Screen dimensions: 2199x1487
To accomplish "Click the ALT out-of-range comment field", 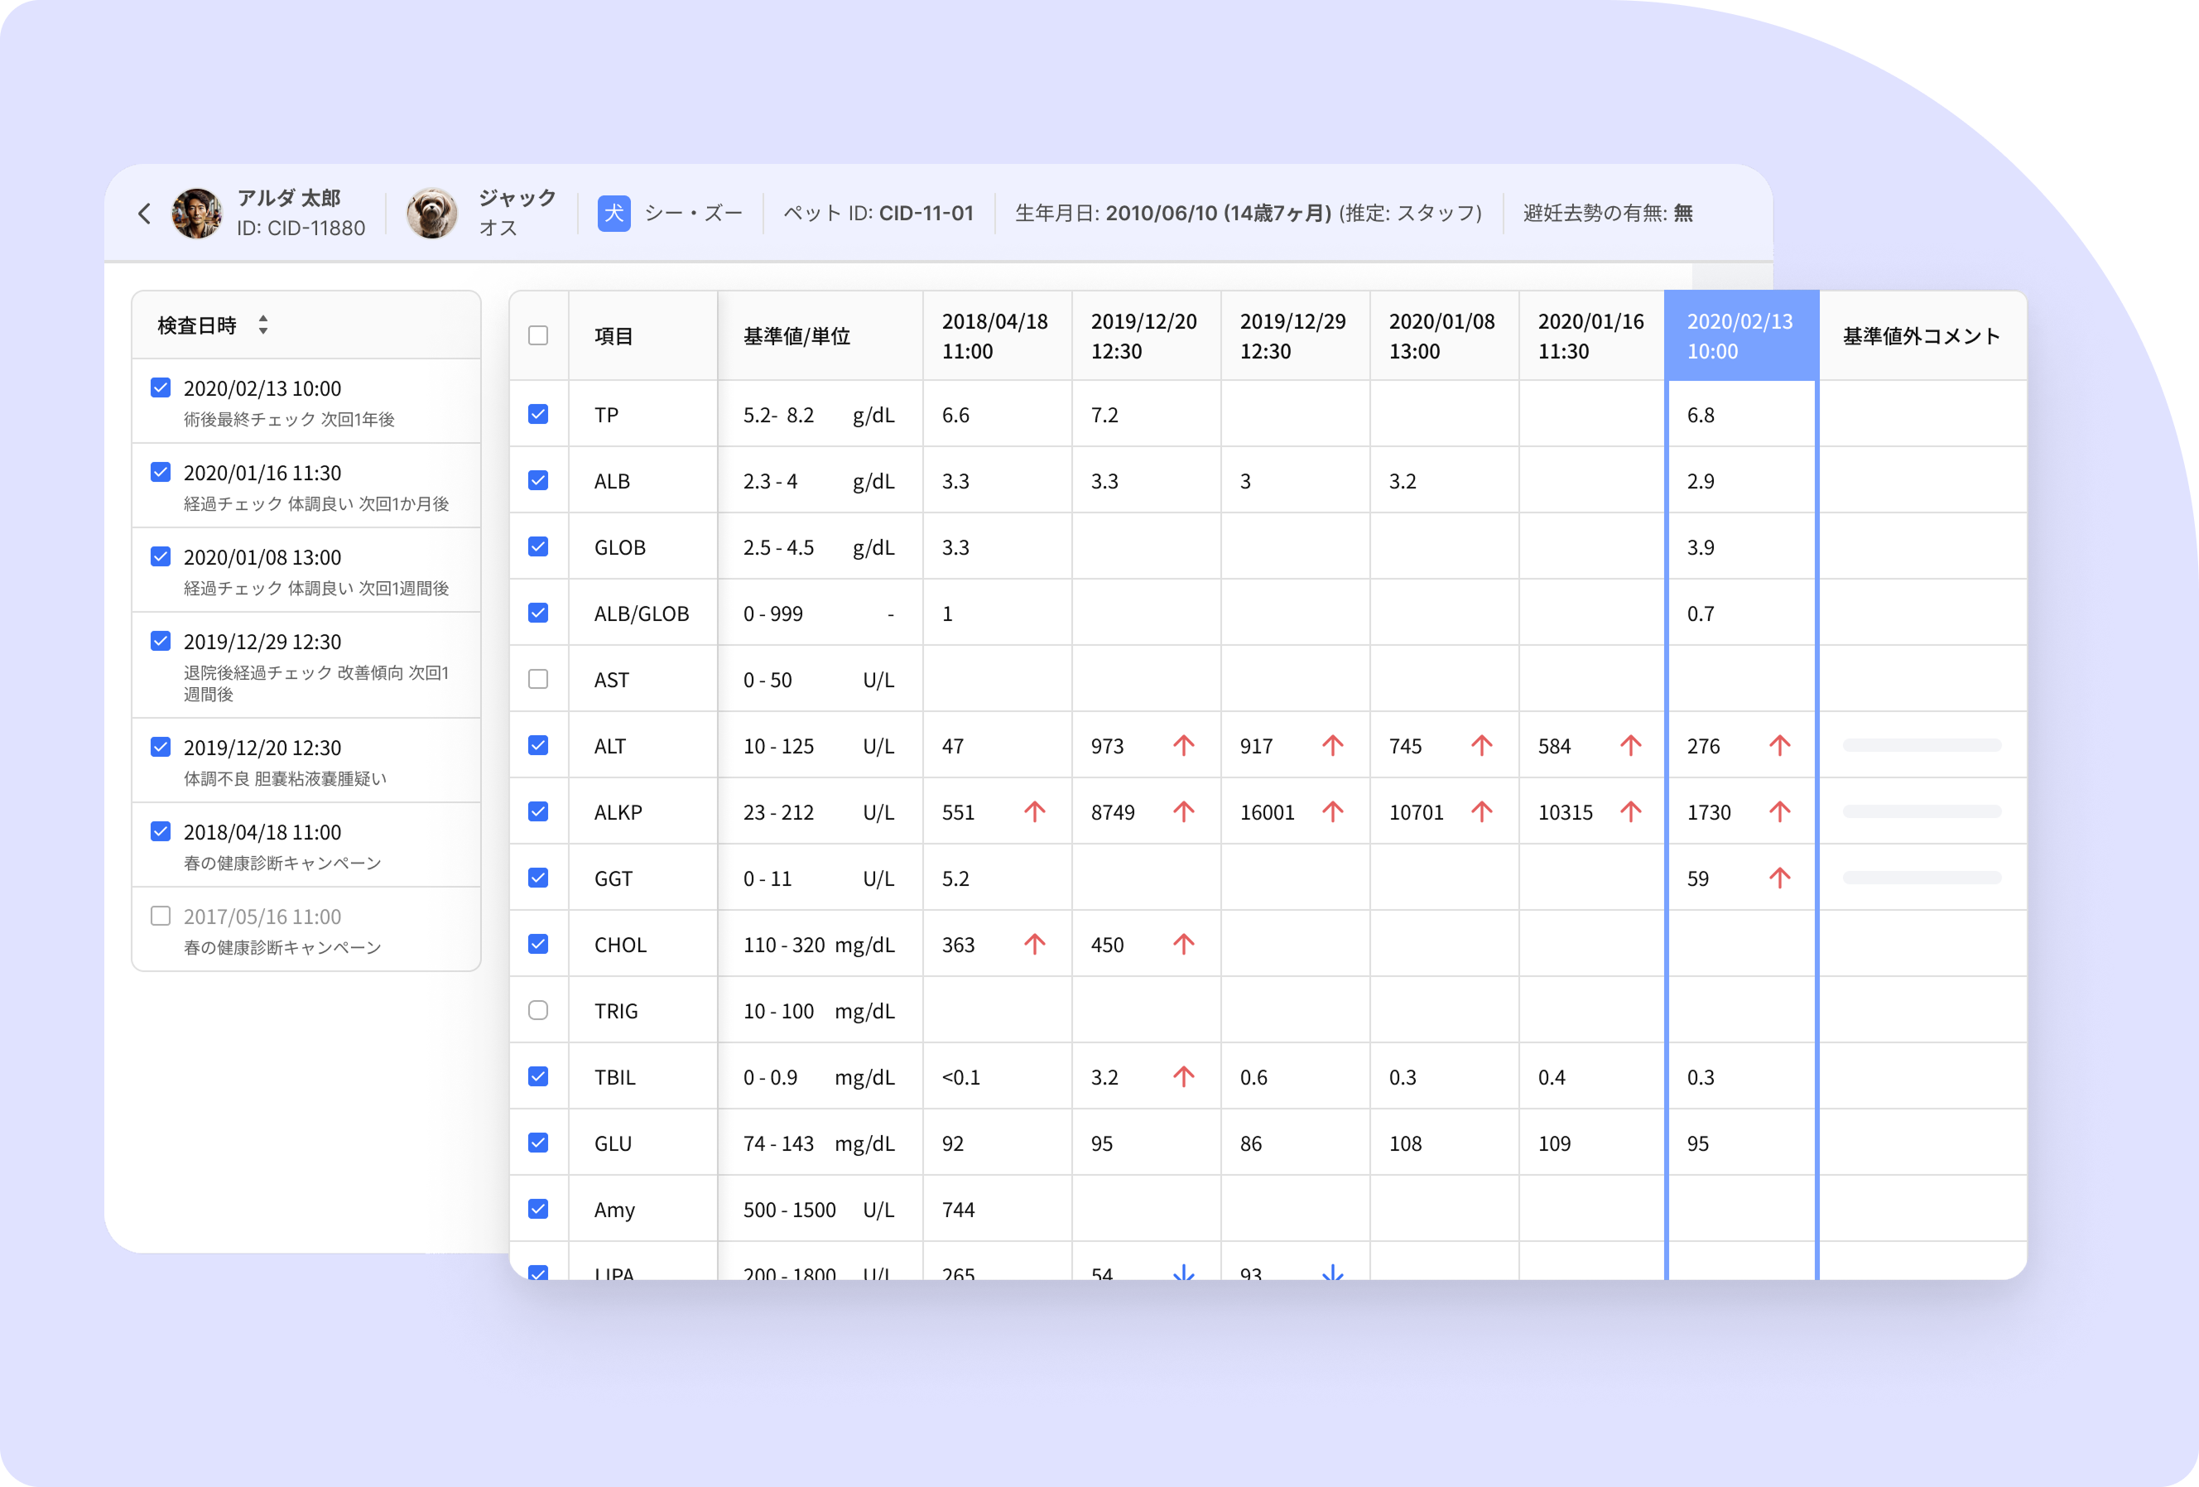I will click(x=1922, y=745).
